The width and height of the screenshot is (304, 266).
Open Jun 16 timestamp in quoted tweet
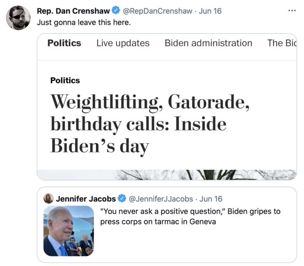click(211, 198)
